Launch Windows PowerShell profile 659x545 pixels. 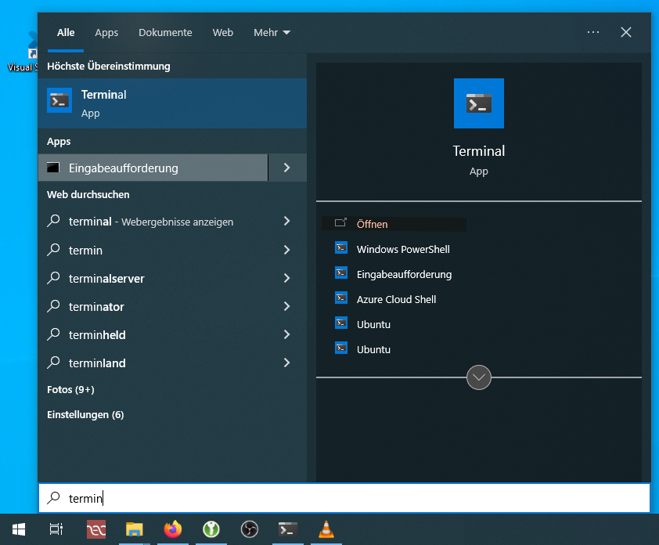403,249
